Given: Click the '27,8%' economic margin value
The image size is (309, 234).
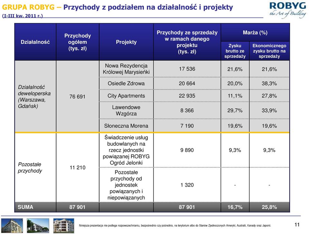Looking at the screenshot, I should click(269, 96).
